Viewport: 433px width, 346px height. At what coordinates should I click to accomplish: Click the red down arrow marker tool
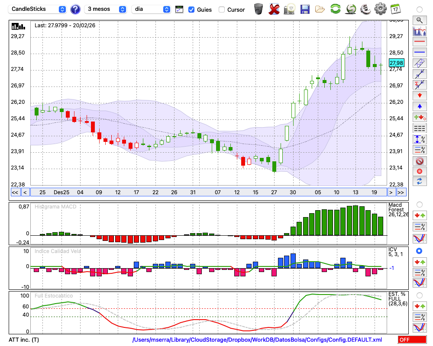419,95
